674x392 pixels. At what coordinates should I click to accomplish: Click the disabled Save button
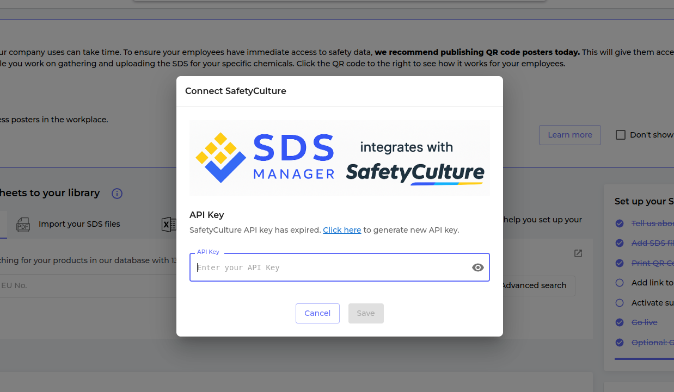point(366,313)
